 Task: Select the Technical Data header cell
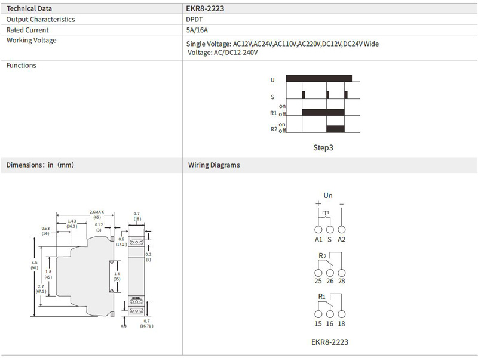29,8
